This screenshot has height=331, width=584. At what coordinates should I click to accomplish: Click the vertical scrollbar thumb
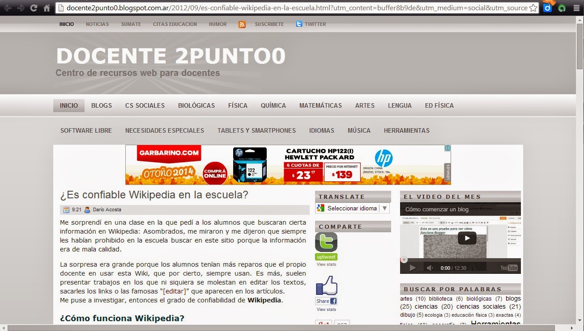(x=580, y=46)
